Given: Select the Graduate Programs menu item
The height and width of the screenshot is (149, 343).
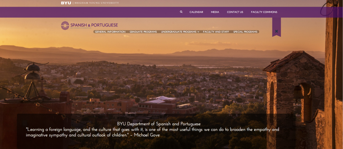Looking at the screenshot, I should 143,32.
